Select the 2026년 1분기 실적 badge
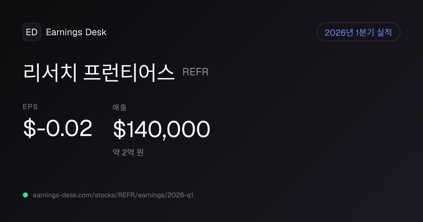Image resolution: width=423 pixels, height=222 pixels. click(358, 32)
